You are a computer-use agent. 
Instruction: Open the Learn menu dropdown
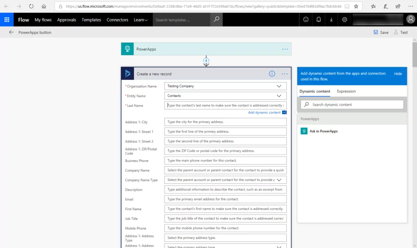click(140, 20)
